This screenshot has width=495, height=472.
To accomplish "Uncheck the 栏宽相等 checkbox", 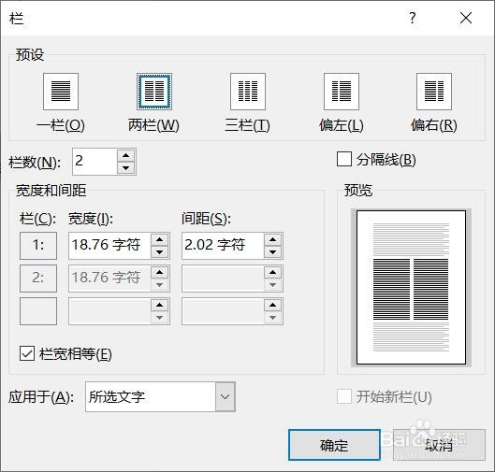I will (x=27, y=353).
